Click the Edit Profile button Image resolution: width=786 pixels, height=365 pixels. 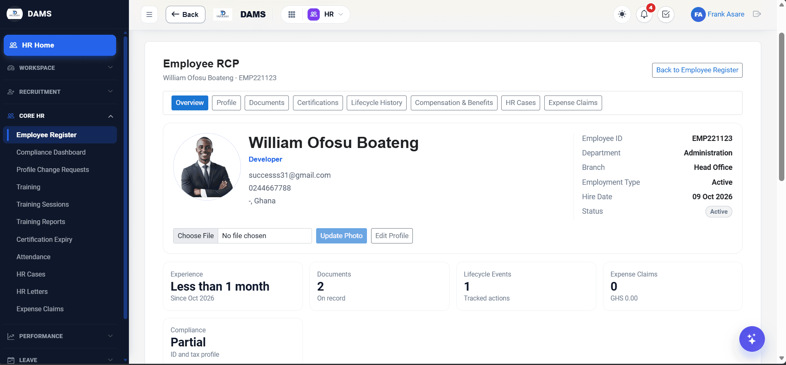(392, 236)
